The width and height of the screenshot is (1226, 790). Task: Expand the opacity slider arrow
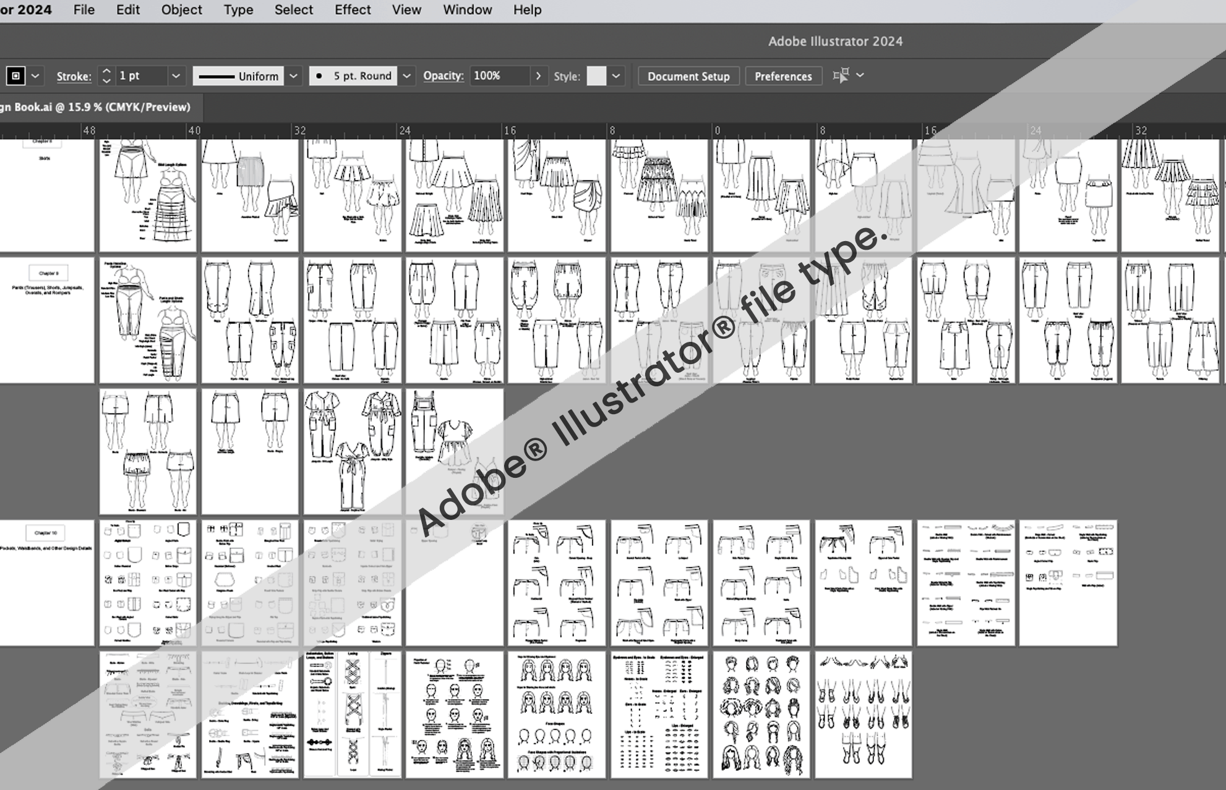tap(538, 76)
